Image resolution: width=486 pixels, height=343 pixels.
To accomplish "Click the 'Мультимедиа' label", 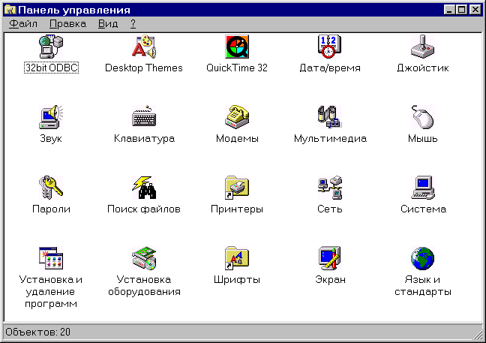I will pyautogui.click(x=330, y=138).
